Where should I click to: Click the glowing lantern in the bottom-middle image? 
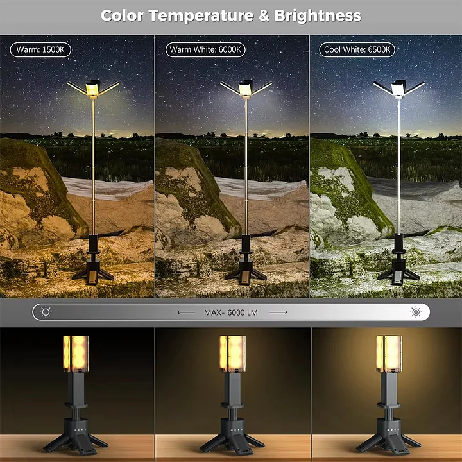point(232,354)
